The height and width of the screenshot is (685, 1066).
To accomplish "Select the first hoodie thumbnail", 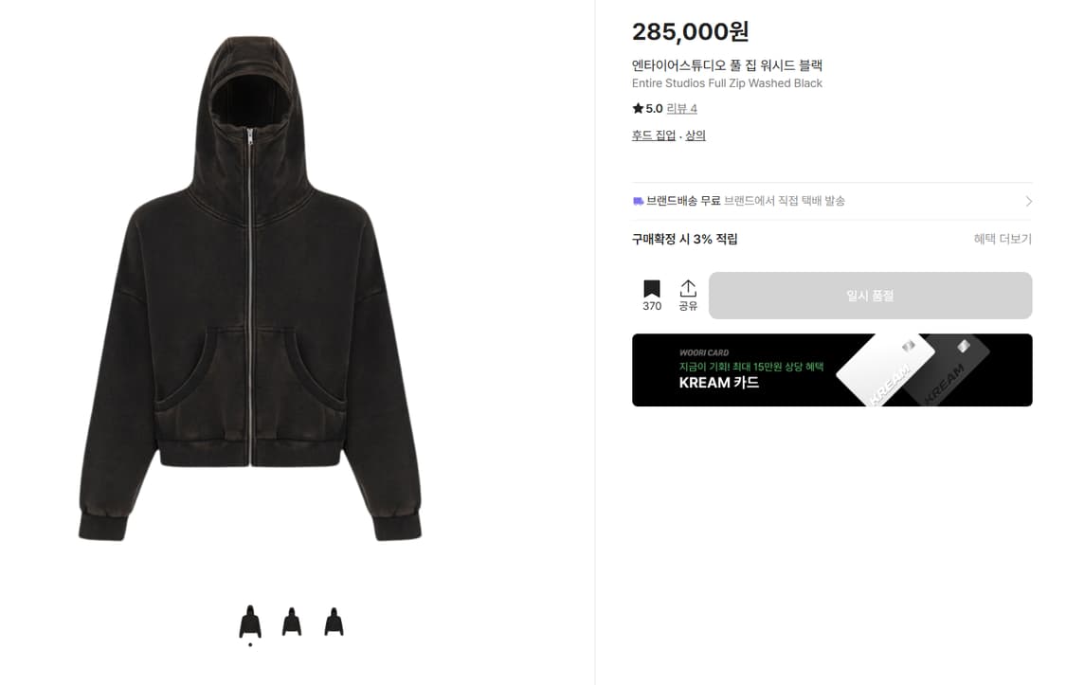I will (250, 622).
